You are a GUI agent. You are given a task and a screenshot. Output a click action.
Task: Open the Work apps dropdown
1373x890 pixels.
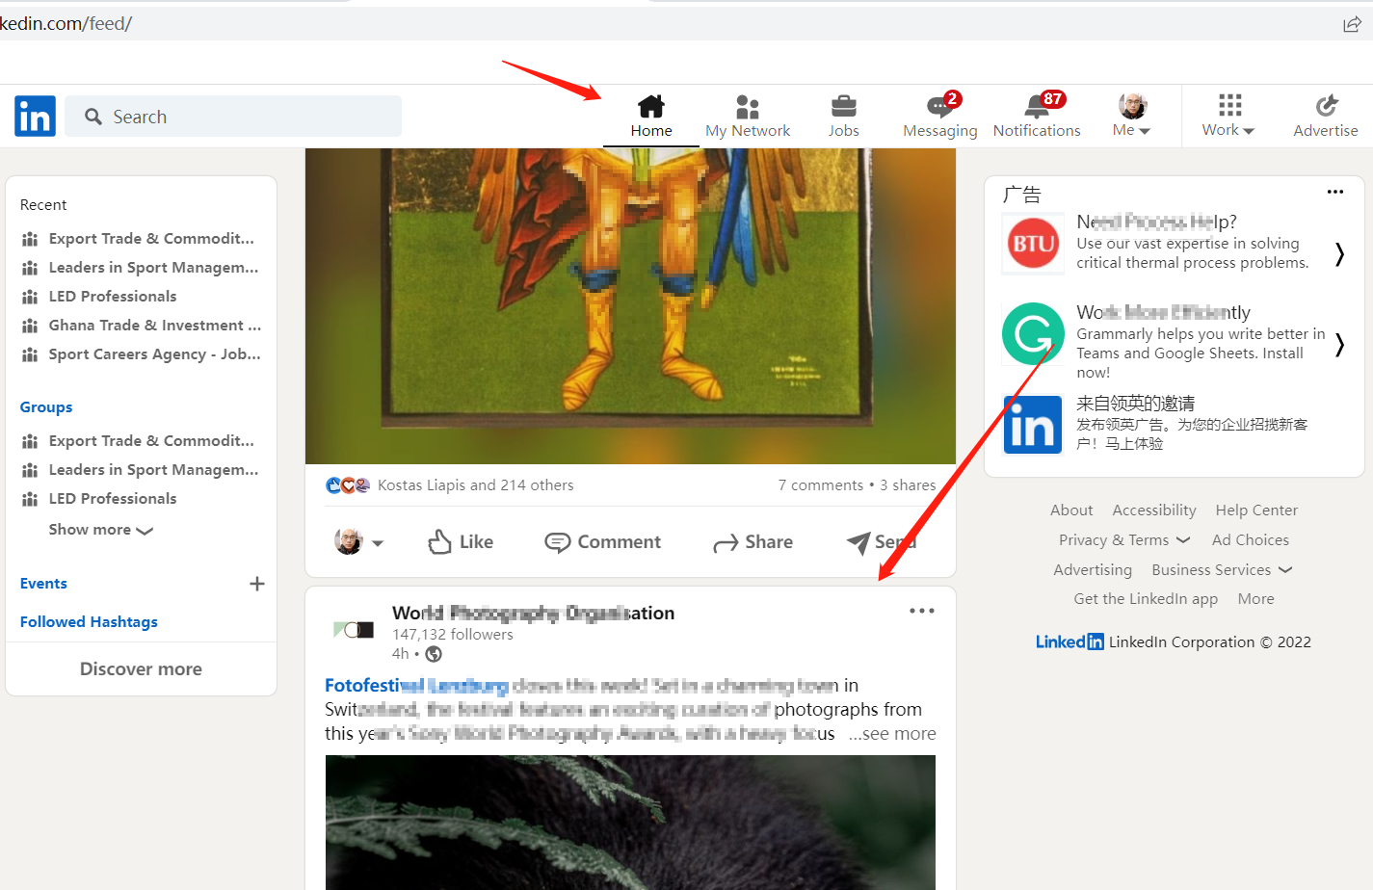click(1228, 116)
